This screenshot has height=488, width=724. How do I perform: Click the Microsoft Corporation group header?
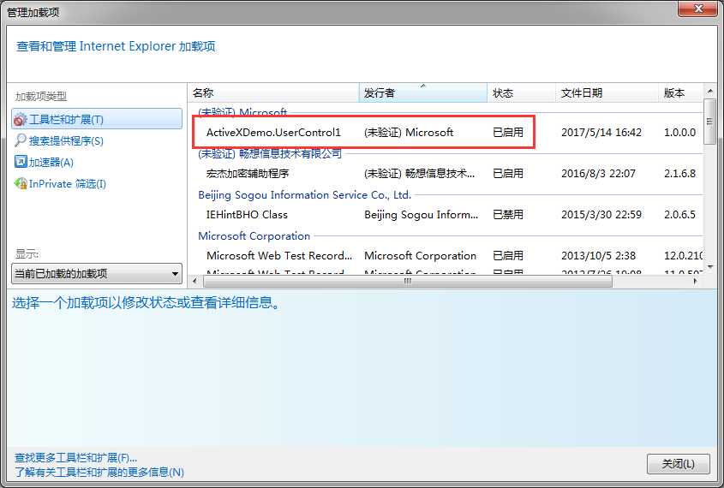pyautogui.click(x=254, y=235)
